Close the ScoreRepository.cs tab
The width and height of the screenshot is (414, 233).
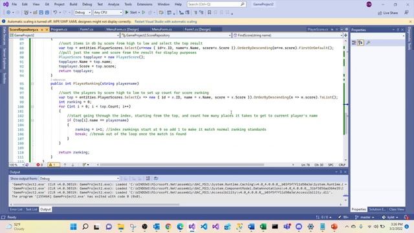pyautogui.click(x=47, y=30)
